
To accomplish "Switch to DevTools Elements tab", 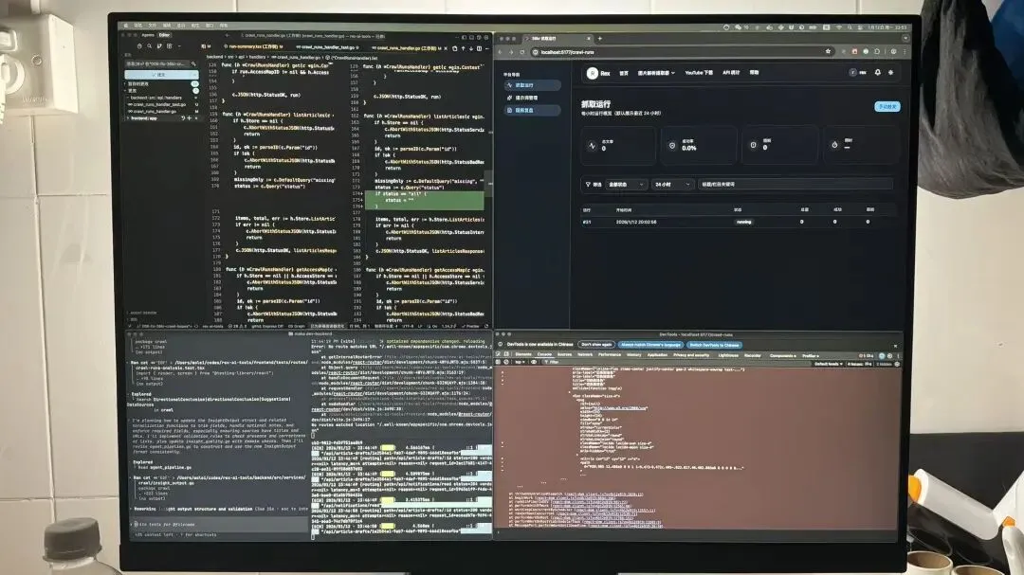I will pyautogui.click(x=523, y=355).
